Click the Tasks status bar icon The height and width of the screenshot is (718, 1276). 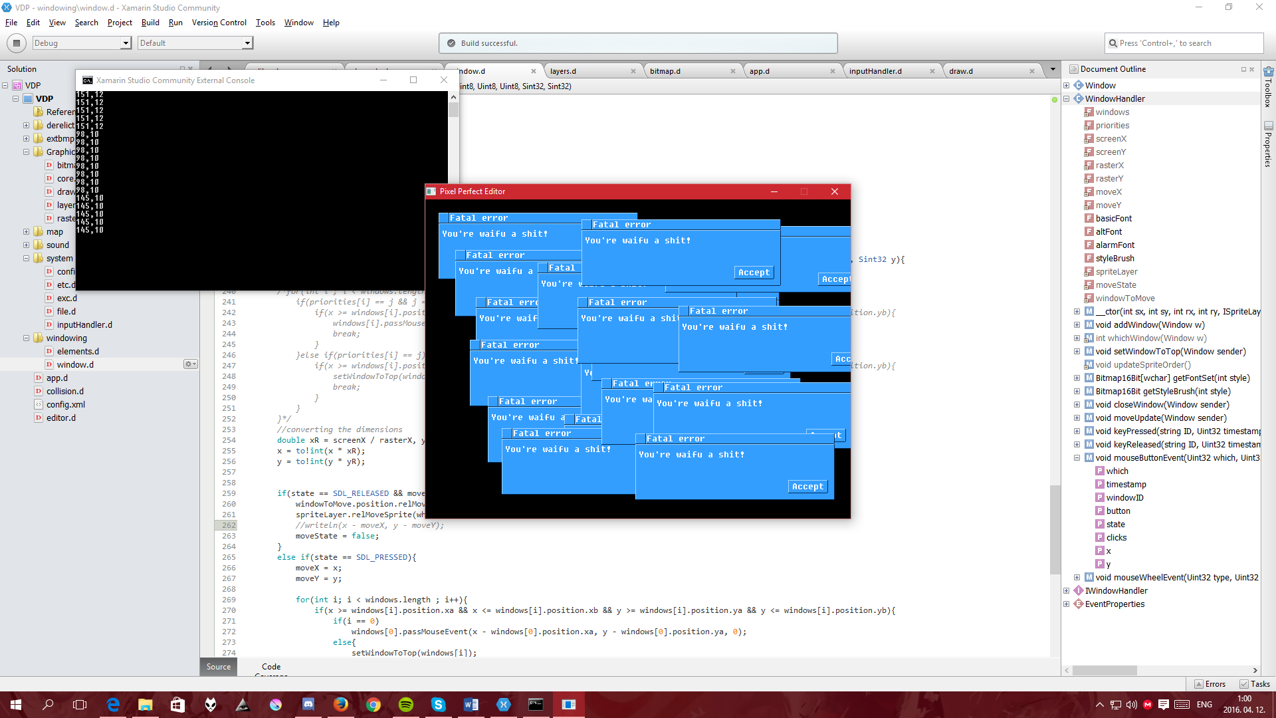tap(1254, 684)
